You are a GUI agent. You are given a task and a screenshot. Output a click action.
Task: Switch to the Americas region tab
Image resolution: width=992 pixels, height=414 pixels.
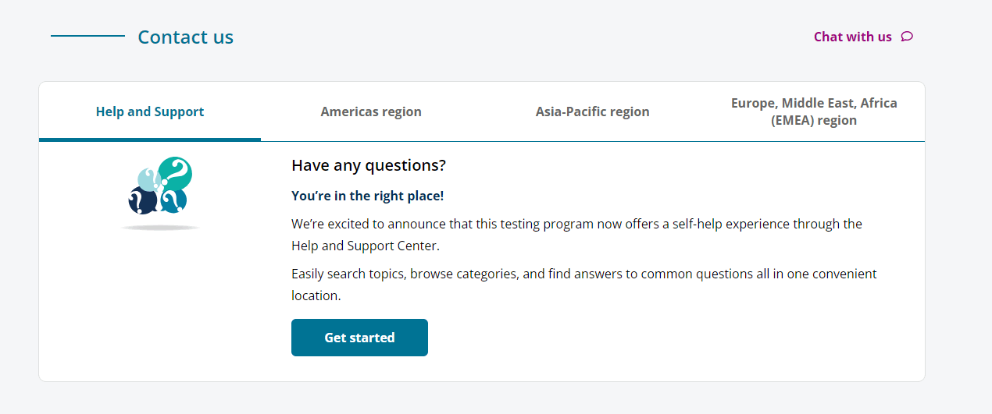(x=371, y=111)
